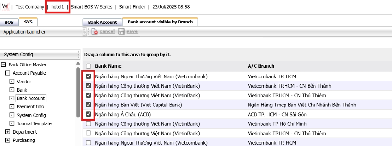Click the save floppy disk icon
This screenshot has height=146, width=392.
(121, 32)
